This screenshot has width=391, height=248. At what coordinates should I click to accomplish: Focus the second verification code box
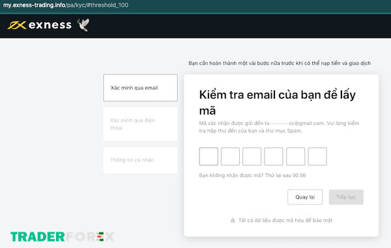(230, 156)
